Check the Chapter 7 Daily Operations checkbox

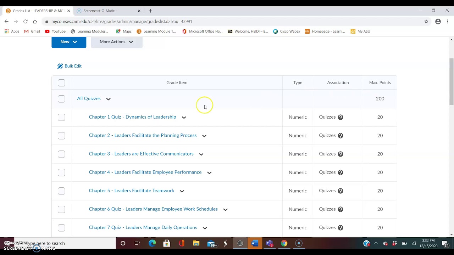pyautogui.click(x=61, y=228)
